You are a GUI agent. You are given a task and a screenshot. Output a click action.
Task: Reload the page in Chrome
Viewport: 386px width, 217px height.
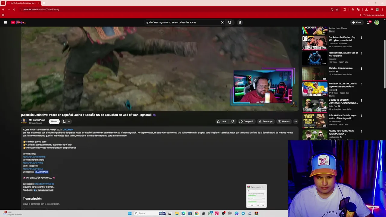coord(14,9)
